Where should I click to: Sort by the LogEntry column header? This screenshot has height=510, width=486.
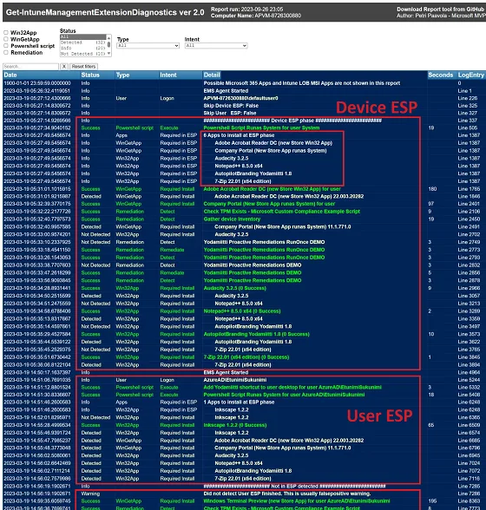pos(471,75)
